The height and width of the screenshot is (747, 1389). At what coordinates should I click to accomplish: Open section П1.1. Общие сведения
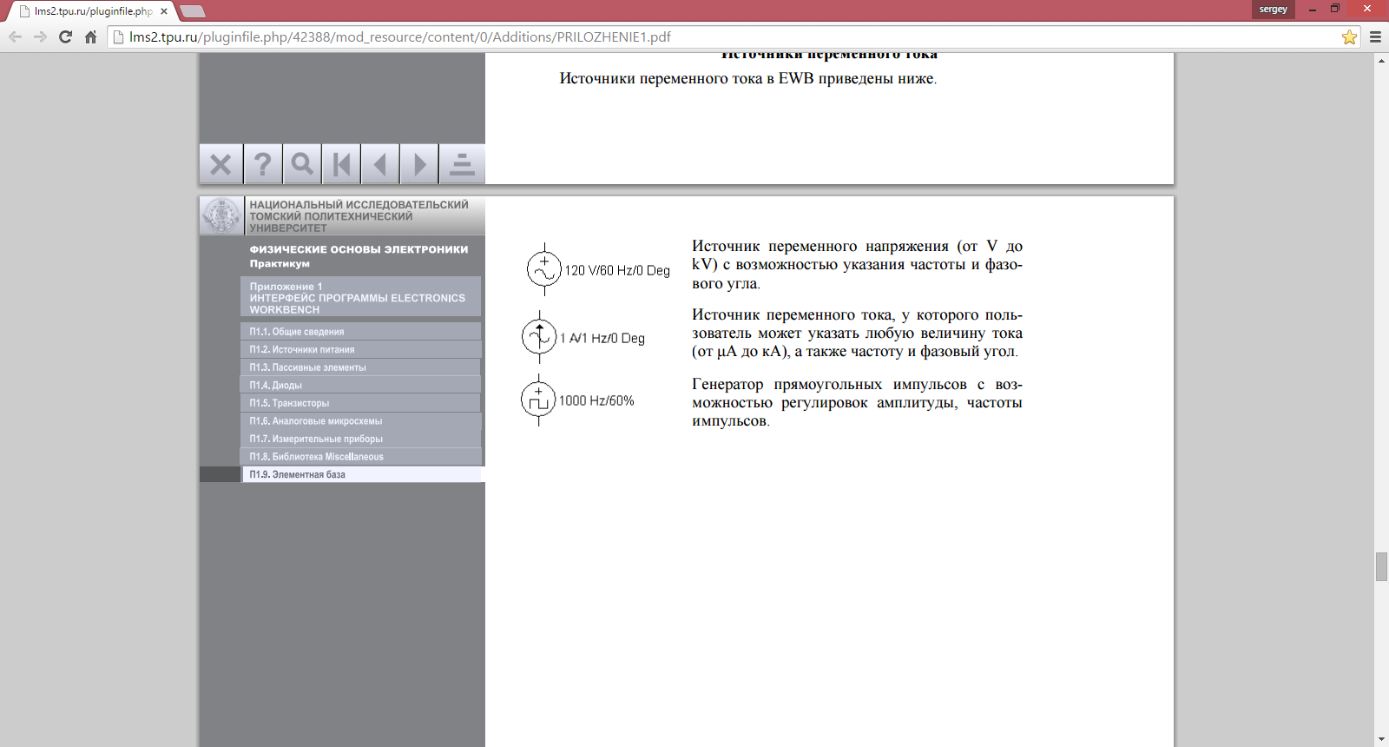(x=360, y=331)
